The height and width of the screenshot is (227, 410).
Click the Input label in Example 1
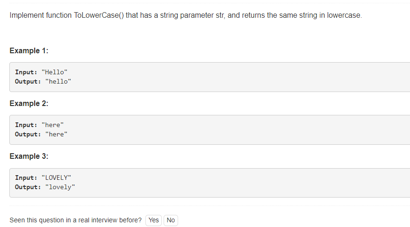(x=26, y=72)
